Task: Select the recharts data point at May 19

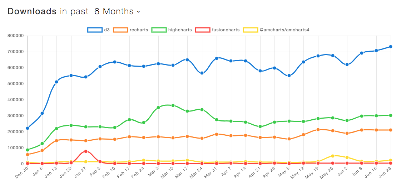Action: tap(318, 130)
